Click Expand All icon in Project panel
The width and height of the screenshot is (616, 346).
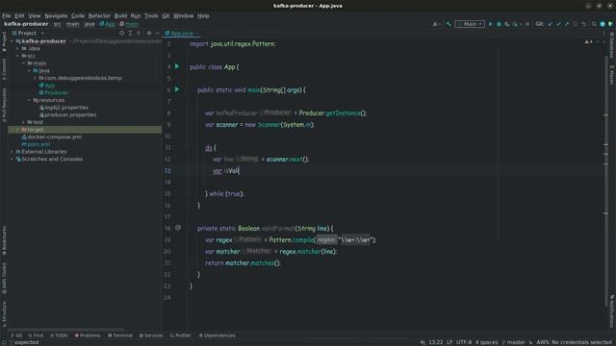(130, 34)
